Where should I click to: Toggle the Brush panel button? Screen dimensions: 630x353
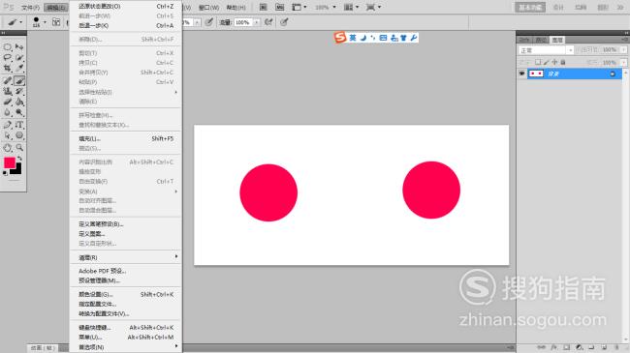(x=56, y=22)
